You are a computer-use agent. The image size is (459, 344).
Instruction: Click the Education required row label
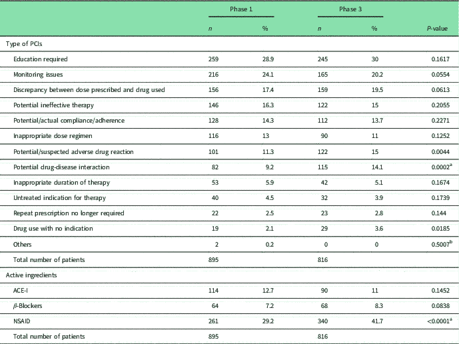tap(43, 59)
